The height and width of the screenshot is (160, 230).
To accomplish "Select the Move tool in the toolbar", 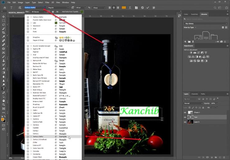I will point(4,16).
